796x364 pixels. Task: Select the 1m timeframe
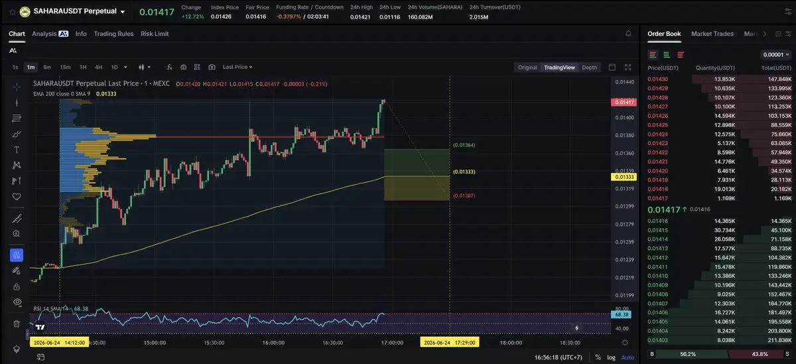(x=31, y=67)
